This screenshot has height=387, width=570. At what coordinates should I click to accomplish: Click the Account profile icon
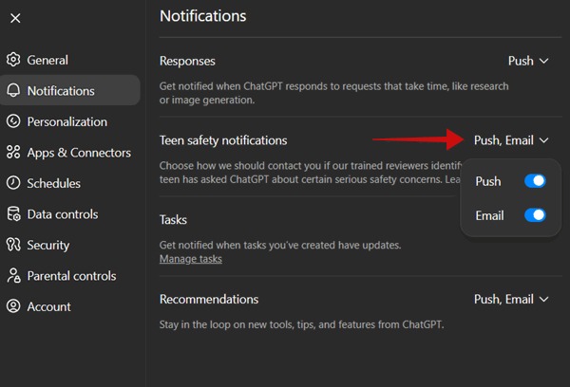[x=13, y=306]
